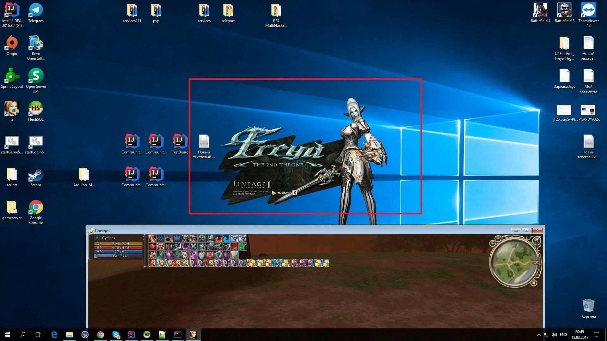Screen dimensions: 607x341
Task: Select the Зарядка.lay6 file
Action: coord(564,79)
